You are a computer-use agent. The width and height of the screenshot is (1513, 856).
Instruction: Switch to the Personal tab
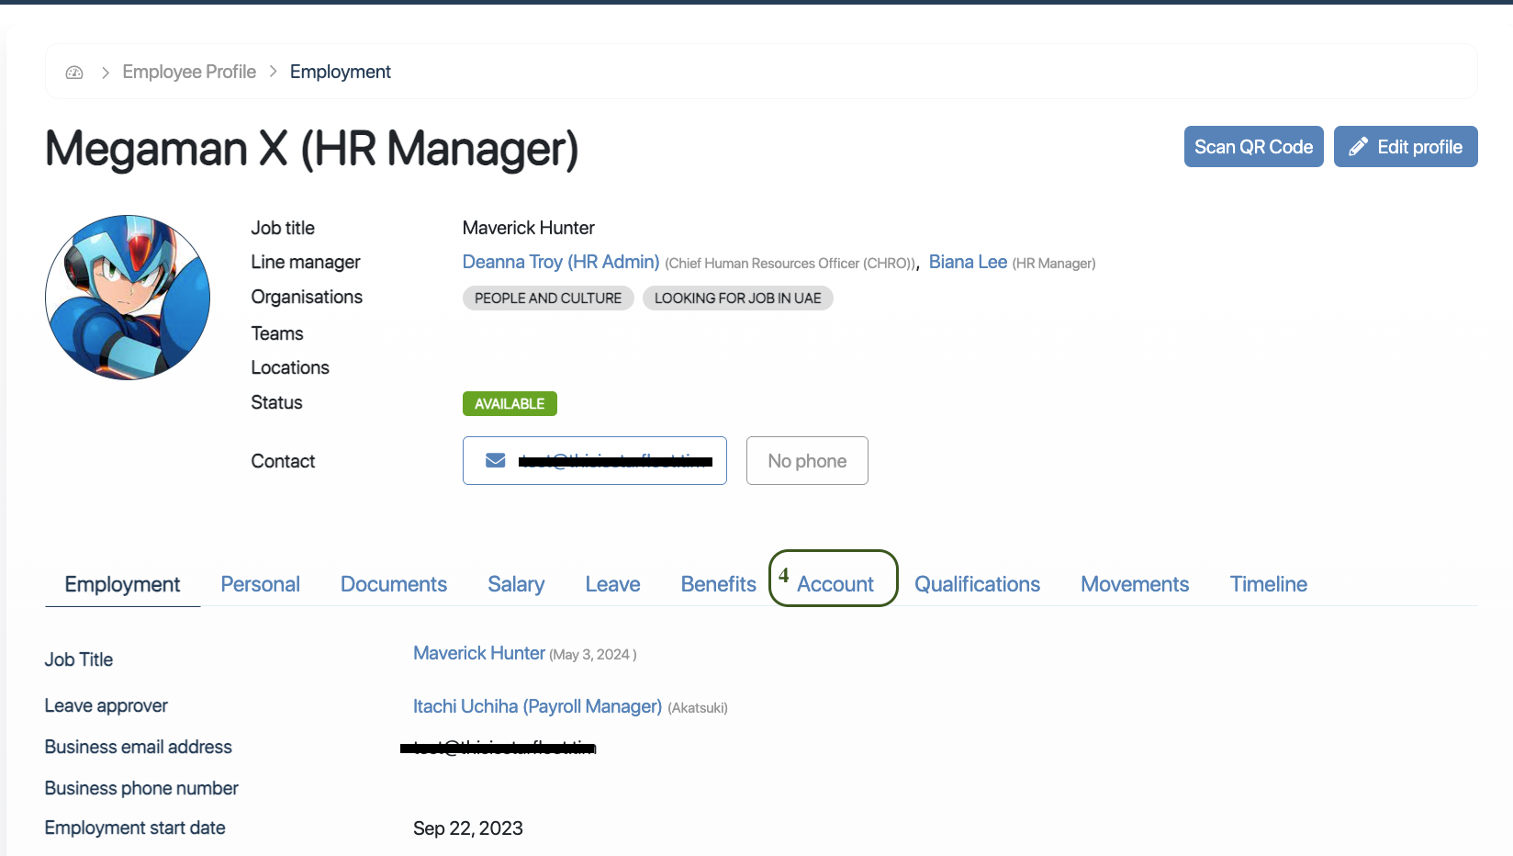260,584
